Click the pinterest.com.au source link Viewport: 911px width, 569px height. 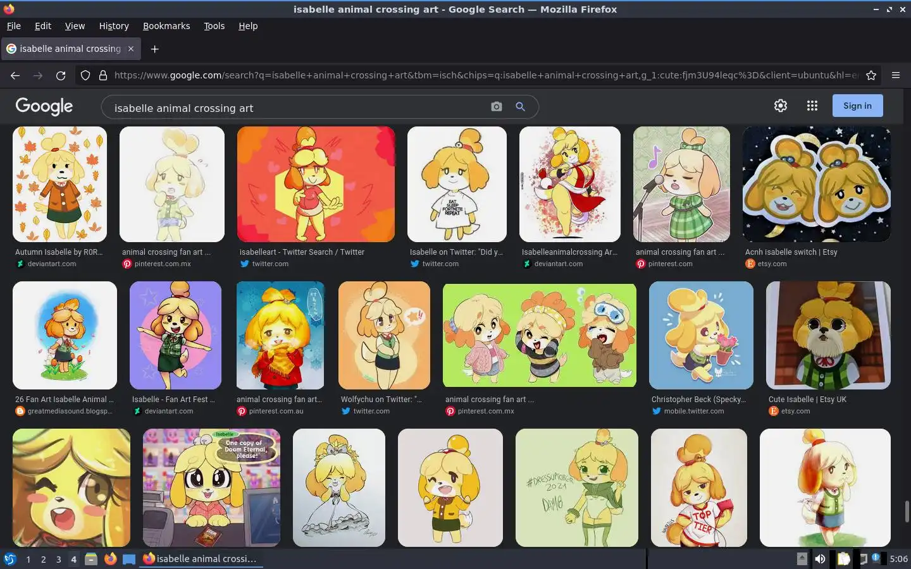[276, 411]
